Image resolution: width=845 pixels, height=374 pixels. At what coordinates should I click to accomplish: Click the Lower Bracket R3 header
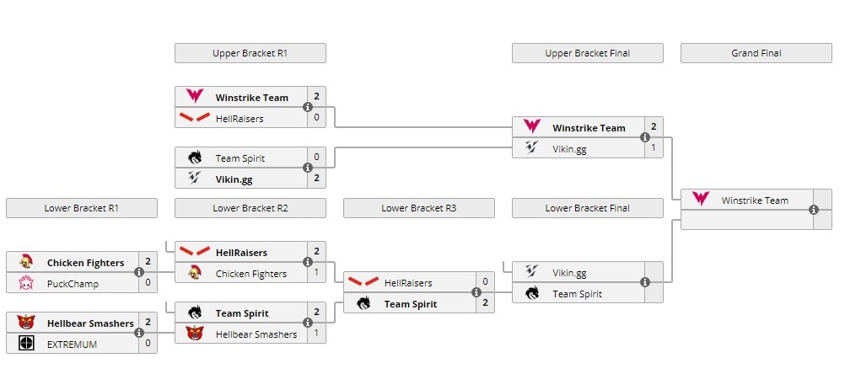[419, 208]
